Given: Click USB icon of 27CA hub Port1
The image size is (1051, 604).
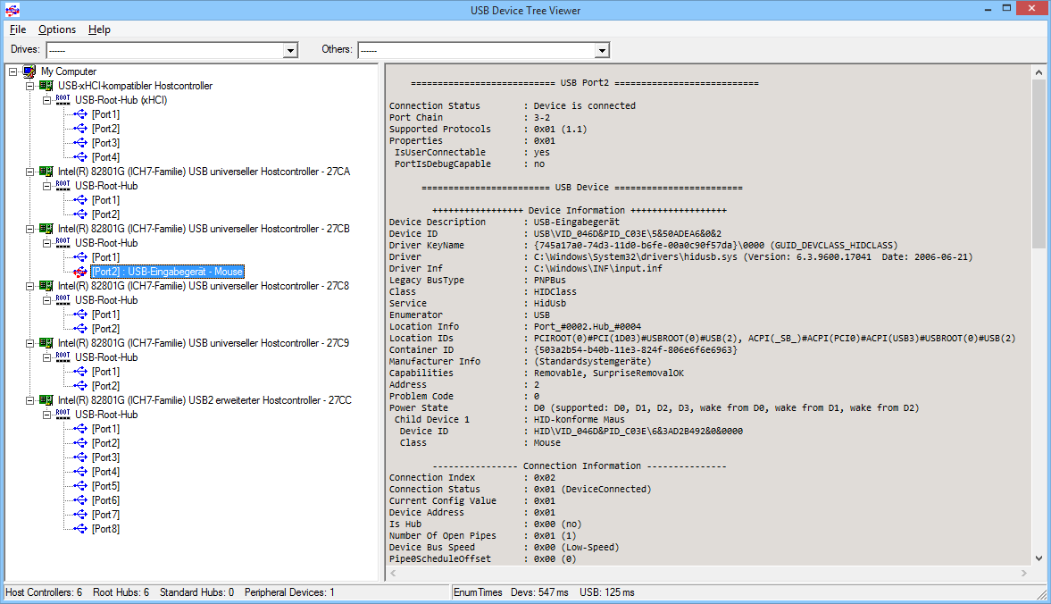Looking at the screenshot, I should 79,200.
